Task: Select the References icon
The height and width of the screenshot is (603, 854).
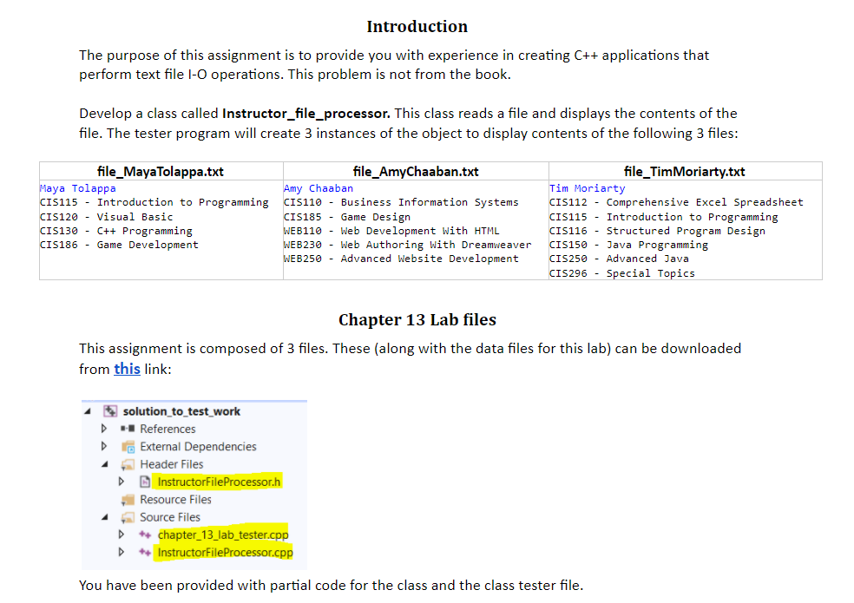Action: tap(128, 429)
